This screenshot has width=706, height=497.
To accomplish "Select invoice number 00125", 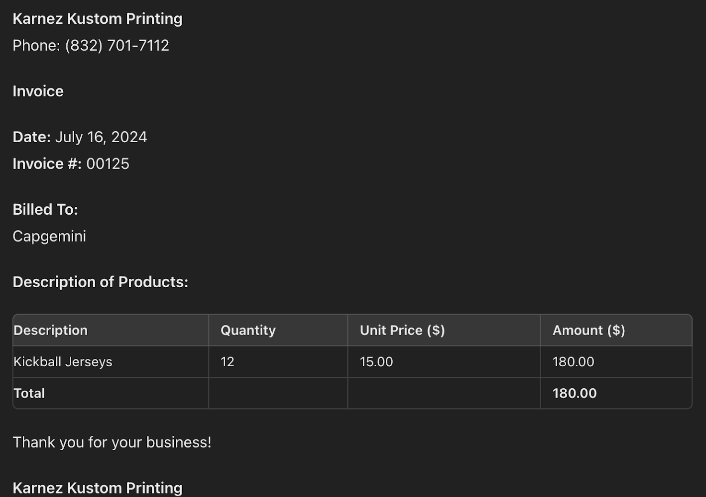I will [x=108, y=164].
